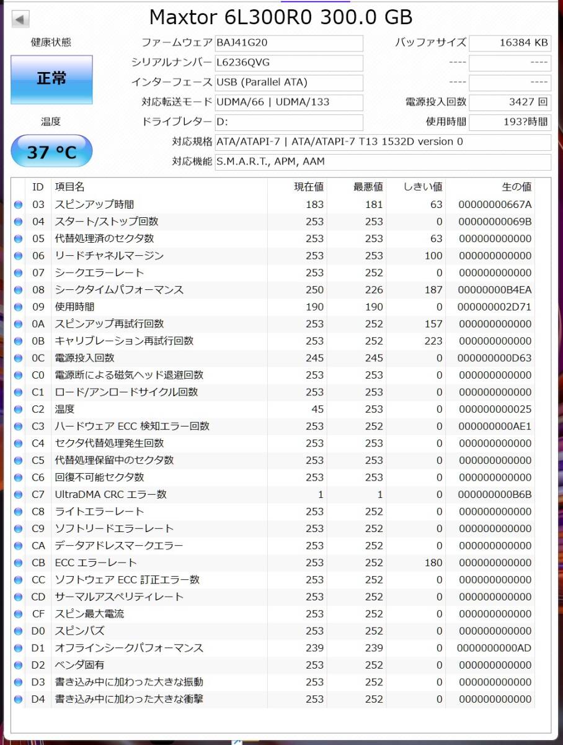Click the status indicator next to スピンアップ時間

(19, 204)
